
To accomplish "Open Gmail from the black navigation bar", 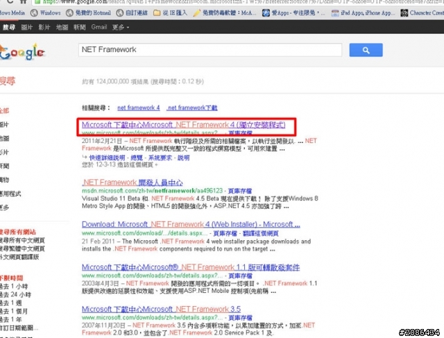I will (99, 27).
